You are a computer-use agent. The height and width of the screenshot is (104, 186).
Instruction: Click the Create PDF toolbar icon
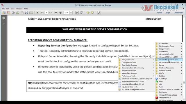click(x=8, y=13)
